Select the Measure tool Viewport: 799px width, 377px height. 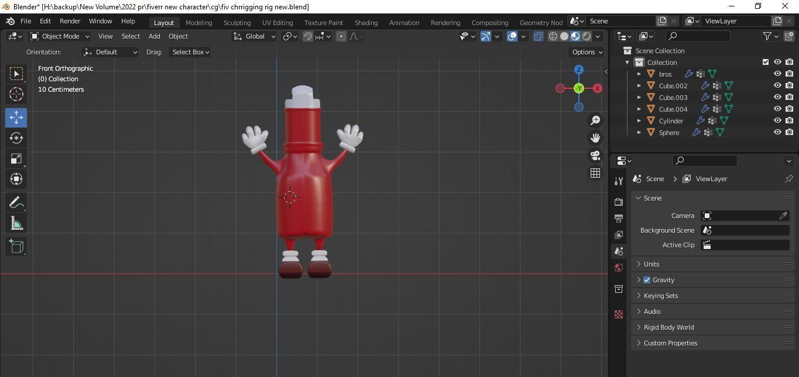(16, 223)
